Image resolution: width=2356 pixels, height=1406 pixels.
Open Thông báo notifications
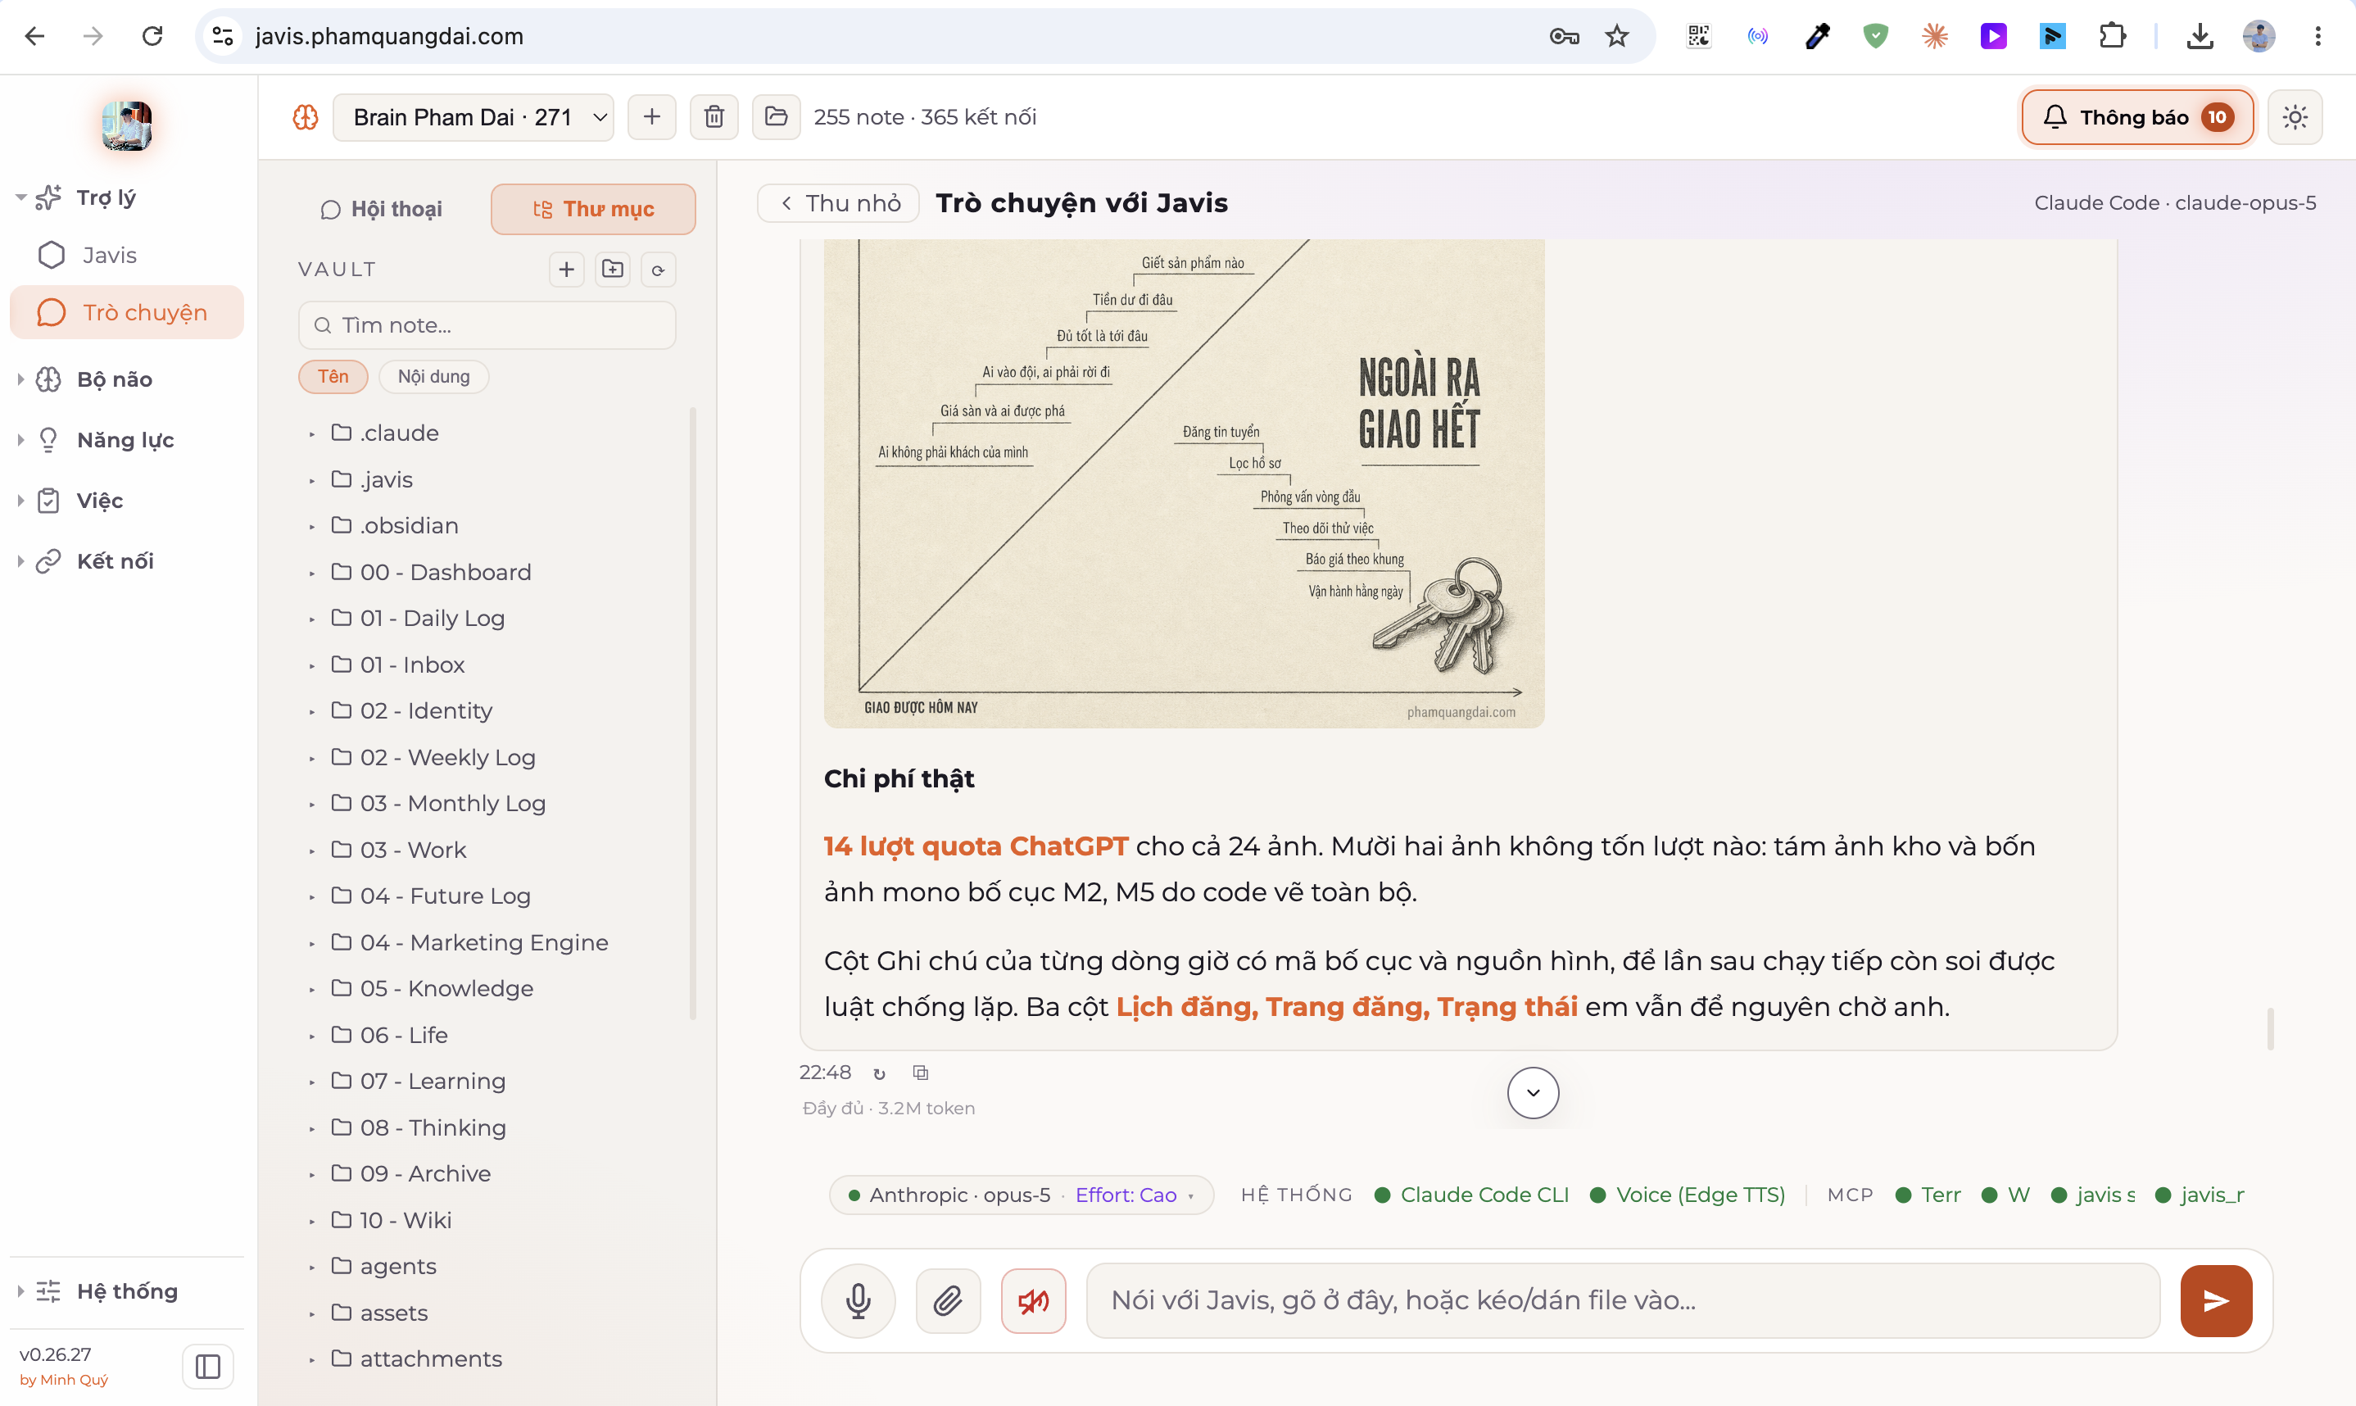tap(2137, 116)
